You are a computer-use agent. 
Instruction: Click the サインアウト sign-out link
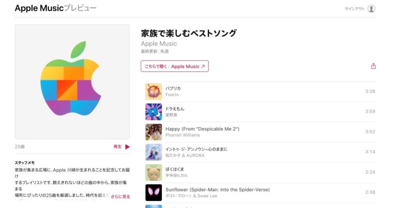tap(355, 8)
